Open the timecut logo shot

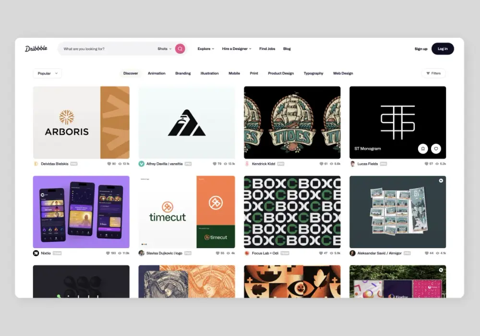coord(187,212)
